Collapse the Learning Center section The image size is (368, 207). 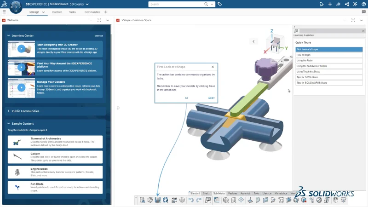tap(8, 35)
